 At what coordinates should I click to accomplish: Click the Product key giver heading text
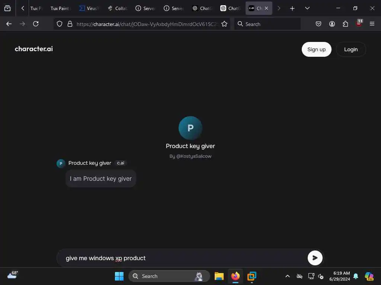pyautogui.click(x=190, y=146)
